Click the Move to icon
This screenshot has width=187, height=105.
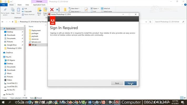coord(39,11)
